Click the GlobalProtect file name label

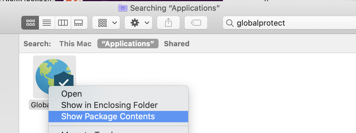click(x=39, y=105)
